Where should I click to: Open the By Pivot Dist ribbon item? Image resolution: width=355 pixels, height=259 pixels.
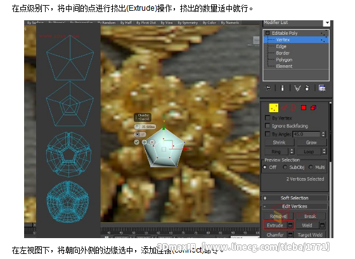tap(146, 23)
